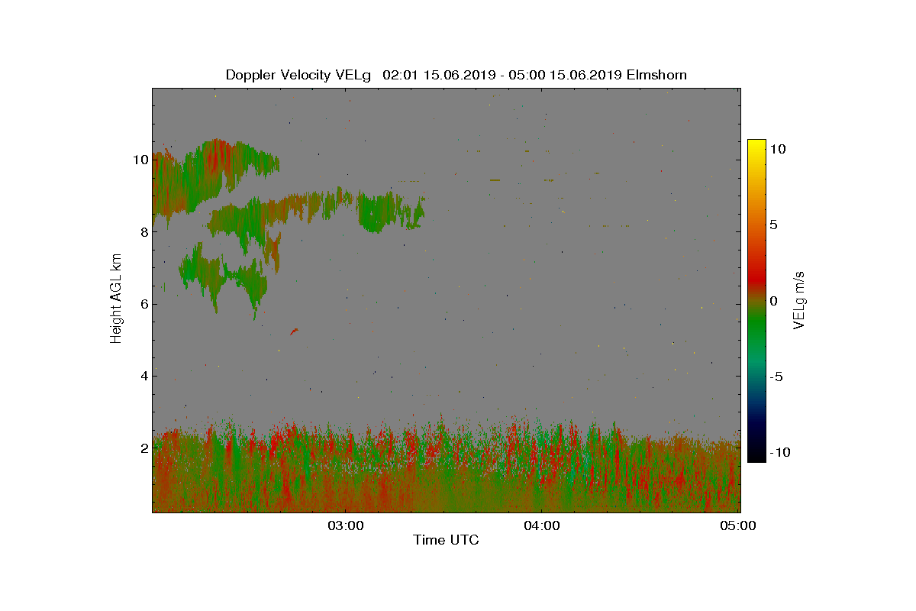Image resolution: width=916 pixels, height=611 pixels.
Task: Click the 03:00 time axis tick label
Action: tap(346, 525)
